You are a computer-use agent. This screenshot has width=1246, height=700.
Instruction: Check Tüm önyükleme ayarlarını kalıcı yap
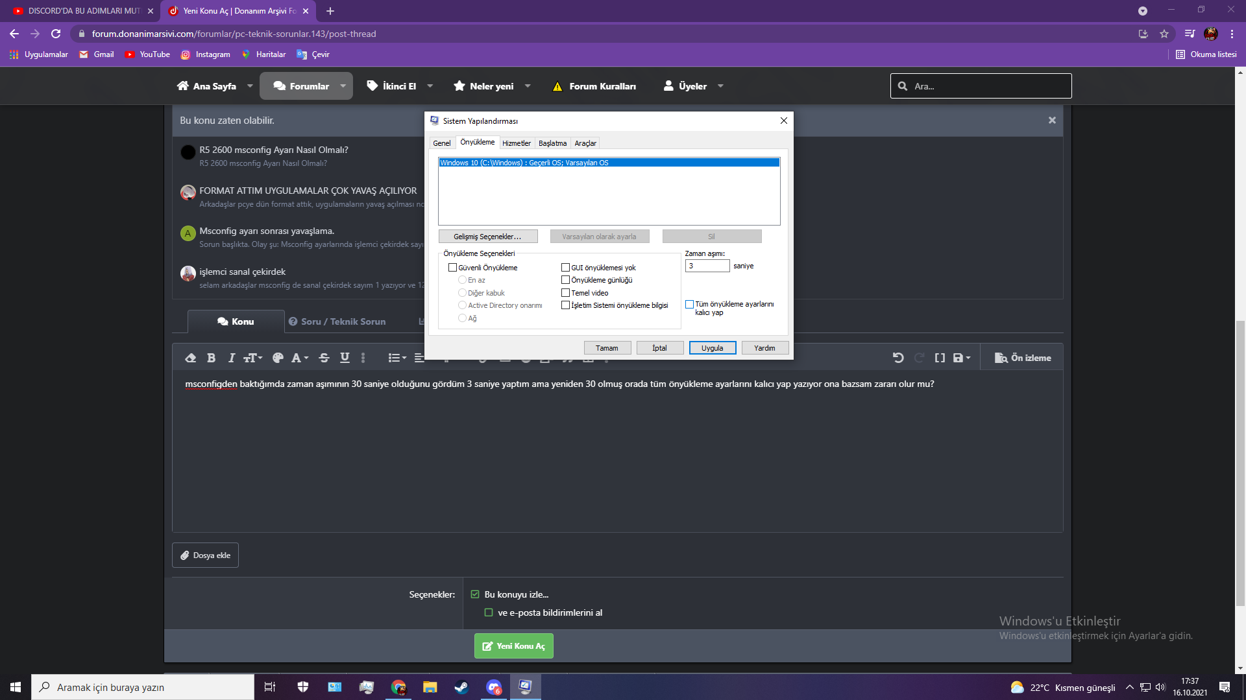coord(689,305)
